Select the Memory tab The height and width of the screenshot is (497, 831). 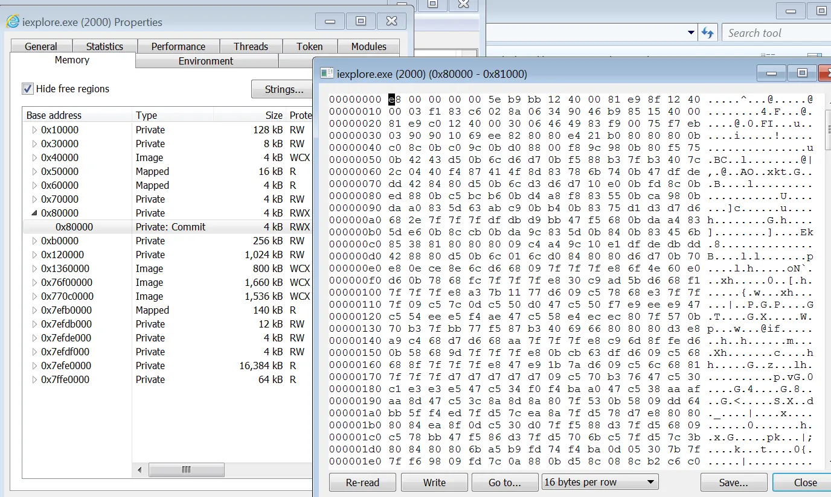click(x=72, y=60)
